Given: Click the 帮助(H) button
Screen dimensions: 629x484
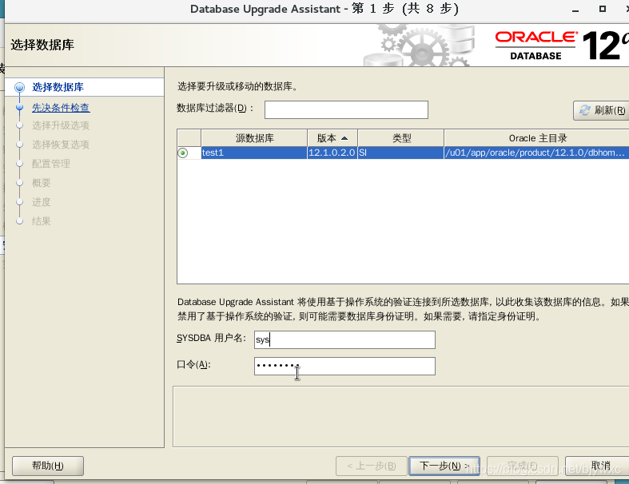Looking at the screenshot, I should click(48, 466).
